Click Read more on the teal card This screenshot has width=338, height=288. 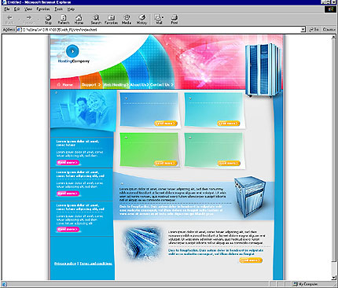[x=229, y=163]
